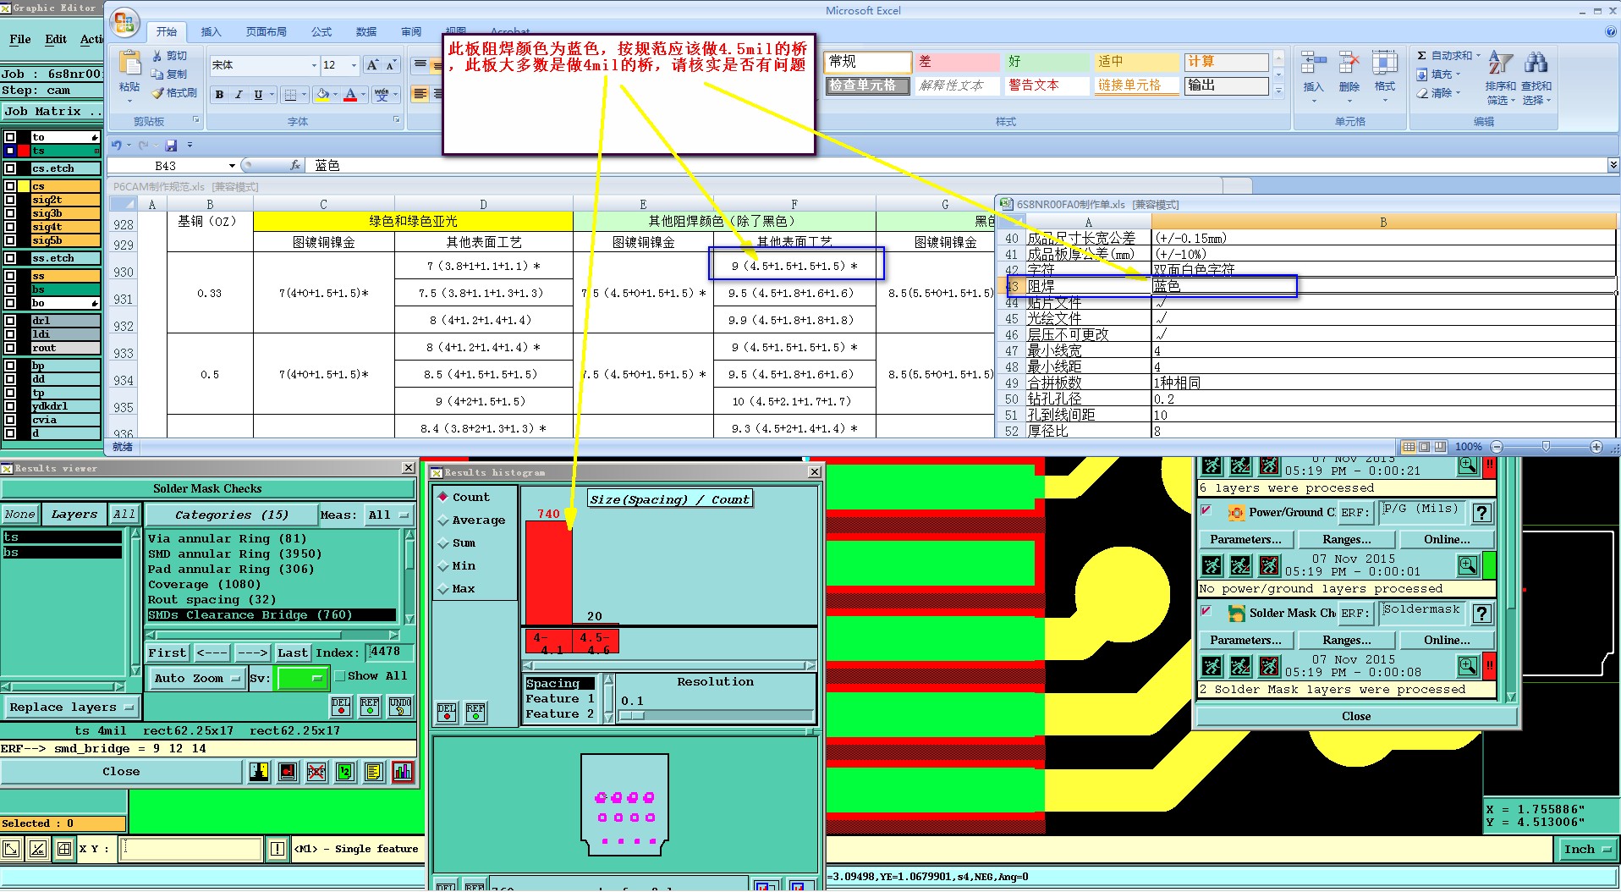Click the yellow notes icon in Results viewer
The width and height of the screenshot is (1621, 892).
point(374,771)
